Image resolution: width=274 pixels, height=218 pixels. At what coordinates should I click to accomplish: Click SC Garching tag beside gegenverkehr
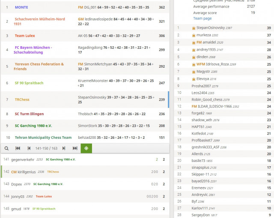point(61,159)
